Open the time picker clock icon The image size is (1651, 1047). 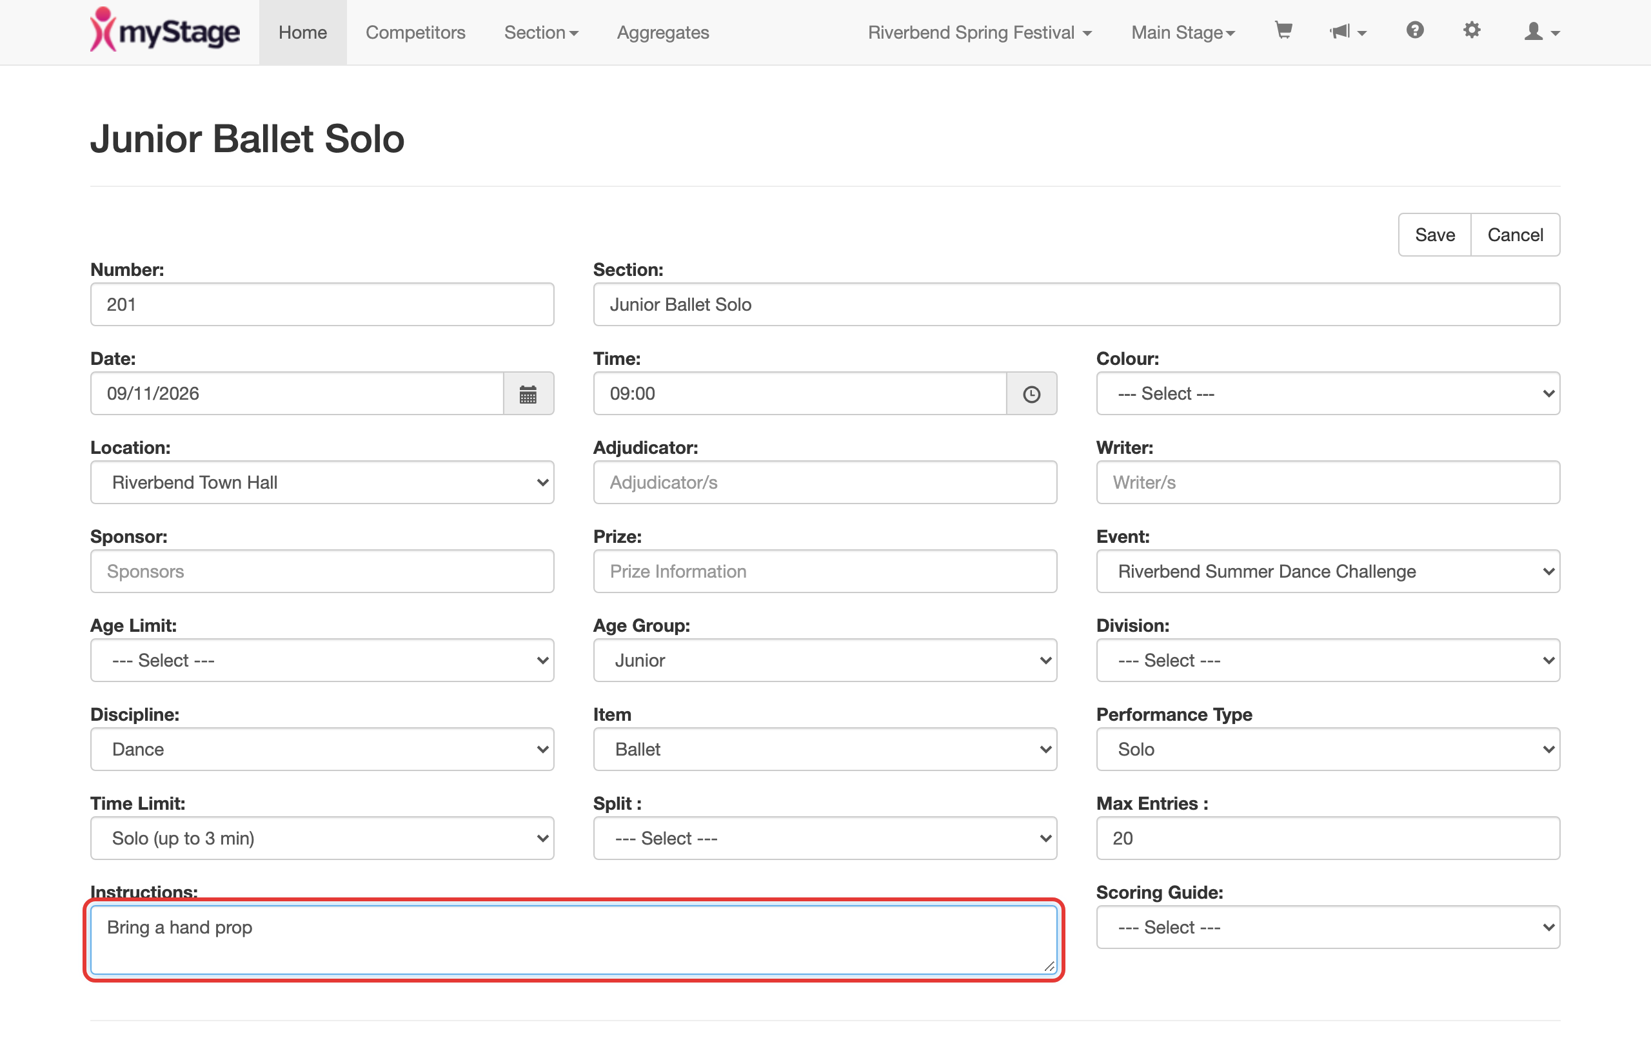pyautogui.click(x=1031, y=394)
